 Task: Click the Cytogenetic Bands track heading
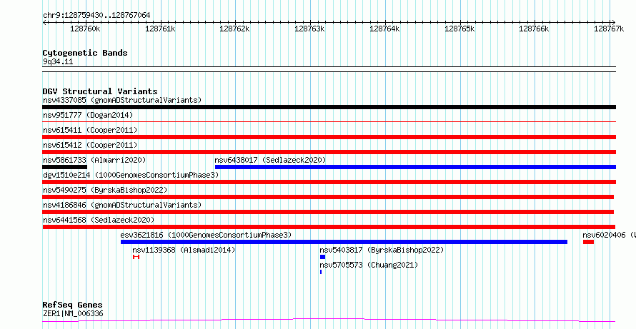click(x=85, y=53)
